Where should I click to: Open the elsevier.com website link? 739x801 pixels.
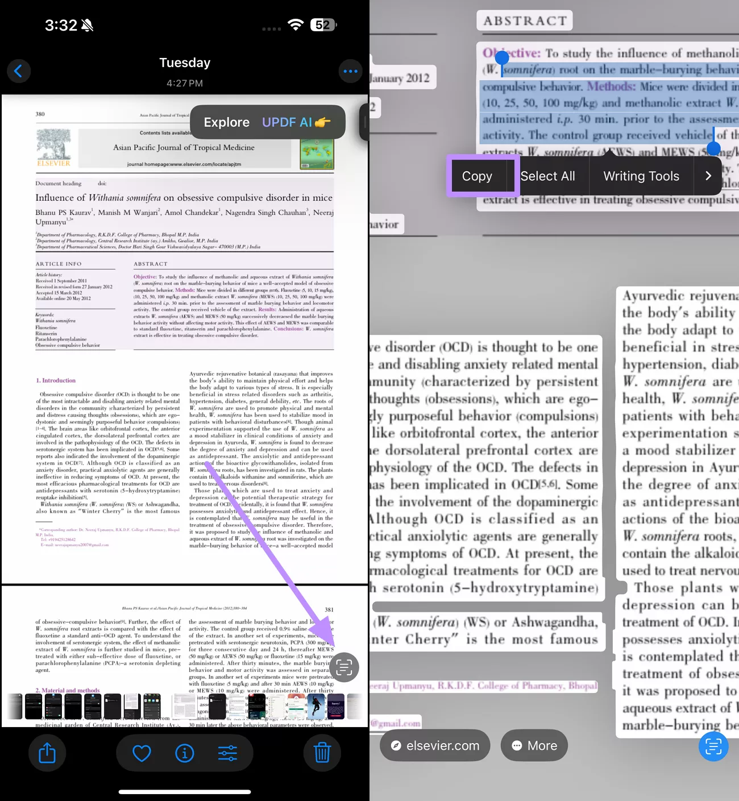coord(435,745)
